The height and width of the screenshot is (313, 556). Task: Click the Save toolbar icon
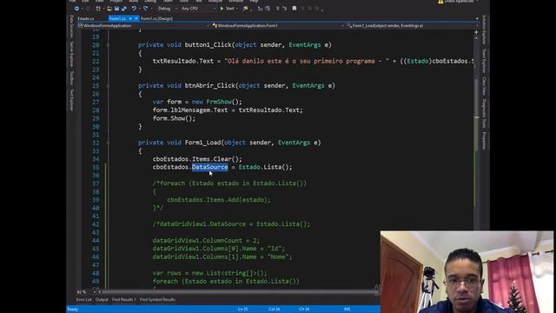(116, 9)
